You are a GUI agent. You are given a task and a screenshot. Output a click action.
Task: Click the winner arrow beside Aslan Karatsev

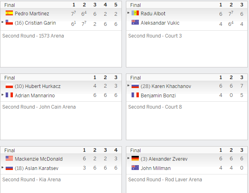tap(2, 168)
